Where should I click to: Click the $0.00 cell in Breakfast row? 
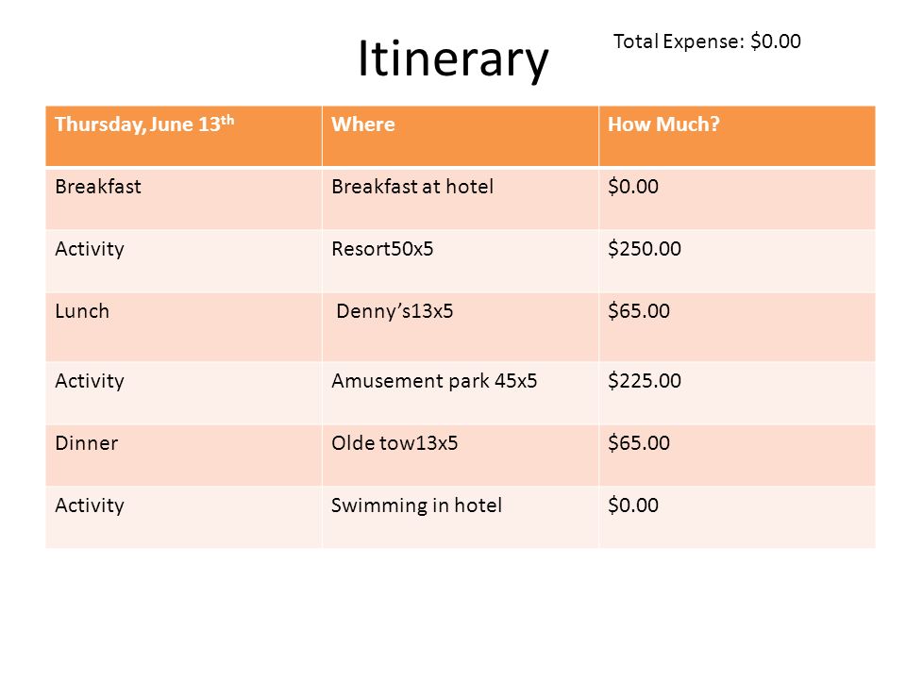737,198
